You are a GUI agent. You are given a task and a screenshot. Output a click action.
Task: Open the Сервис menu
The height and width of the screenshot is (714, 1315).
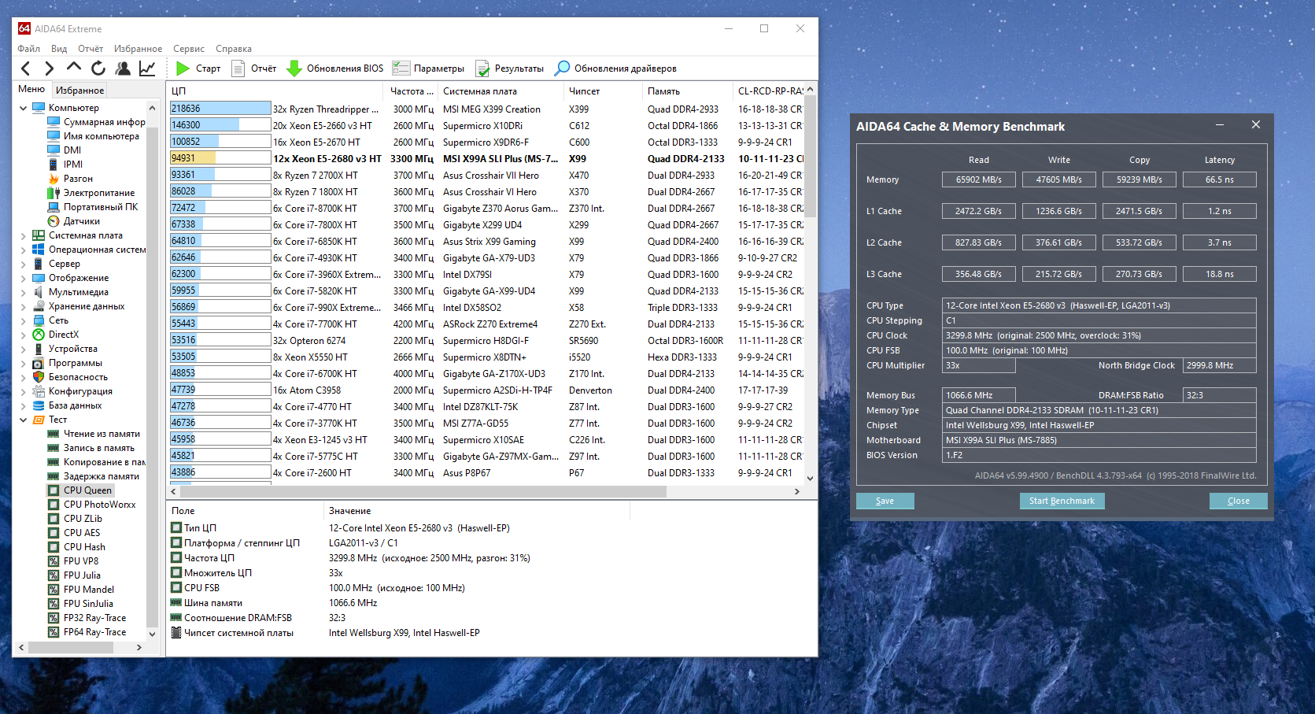tap(189, 49)
